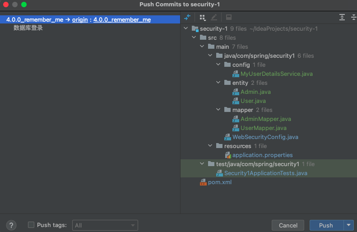Select Security1ApplicationTests.java in the tree
Image resolution: width=357 pixels, height=232 pixels.
(x=266, y=173)
